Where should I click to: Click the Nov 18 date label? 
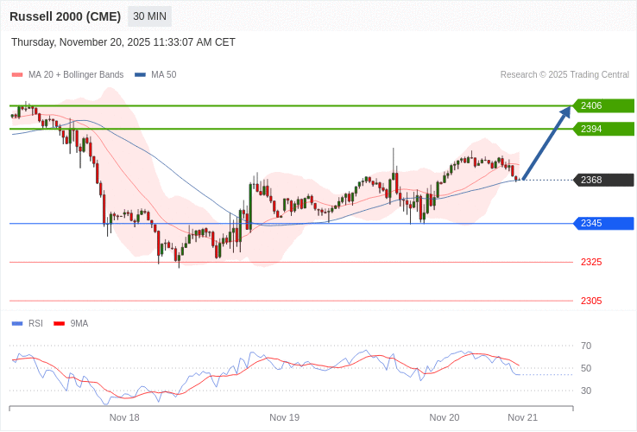124,417
